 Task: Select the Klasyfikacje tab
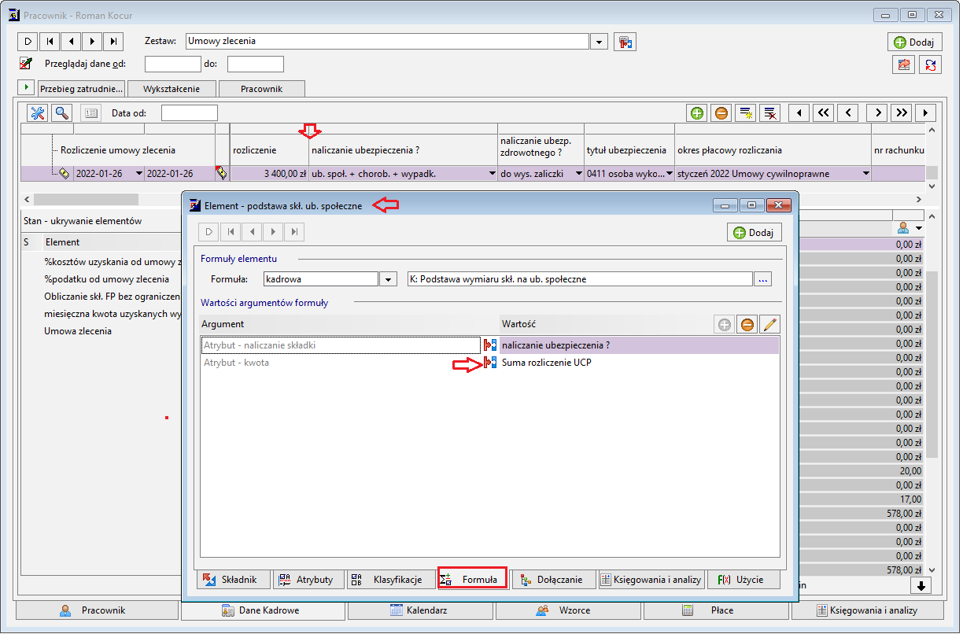click(x=390, y=580)
